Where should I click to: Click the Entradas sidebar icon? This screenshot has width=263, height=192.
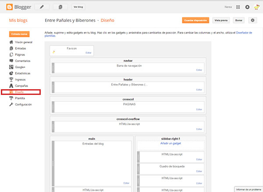[x=11, y=49]
